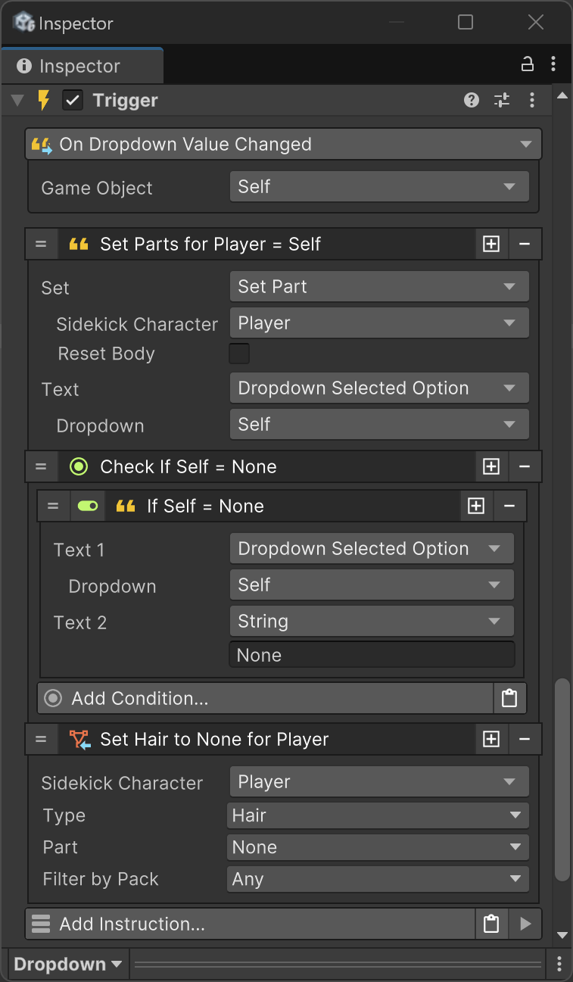Remove the Check If Self = None instruction
This screenshot has height=982, width=573.
[x=525, y=466]
